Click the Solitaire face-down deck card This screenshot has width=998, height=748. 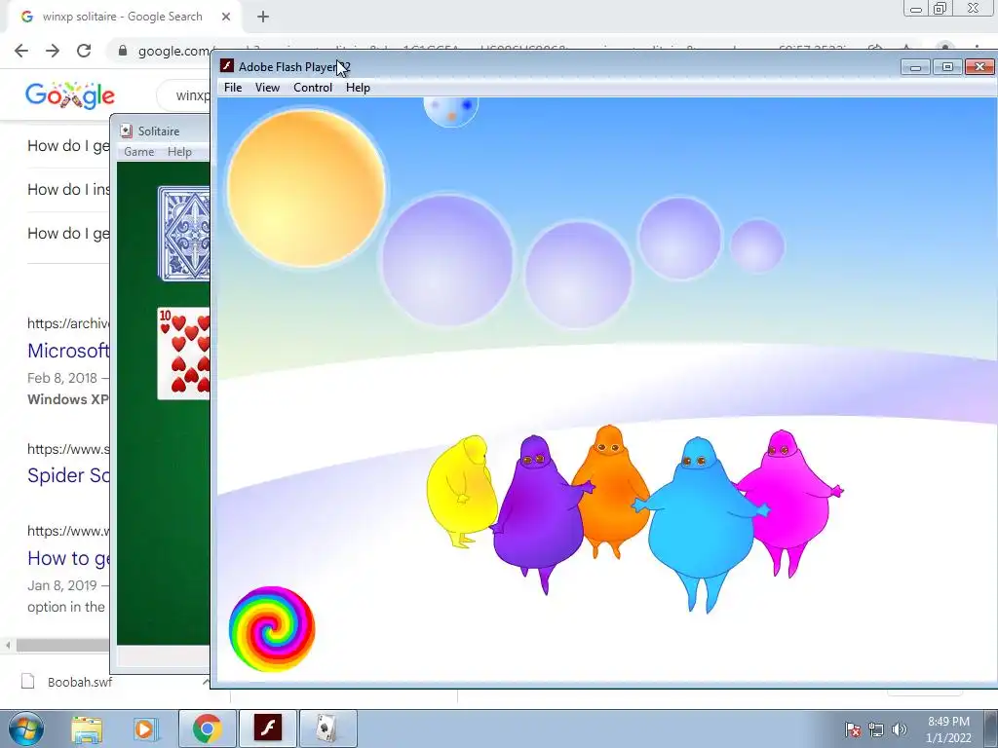click(x=184, y=234)
